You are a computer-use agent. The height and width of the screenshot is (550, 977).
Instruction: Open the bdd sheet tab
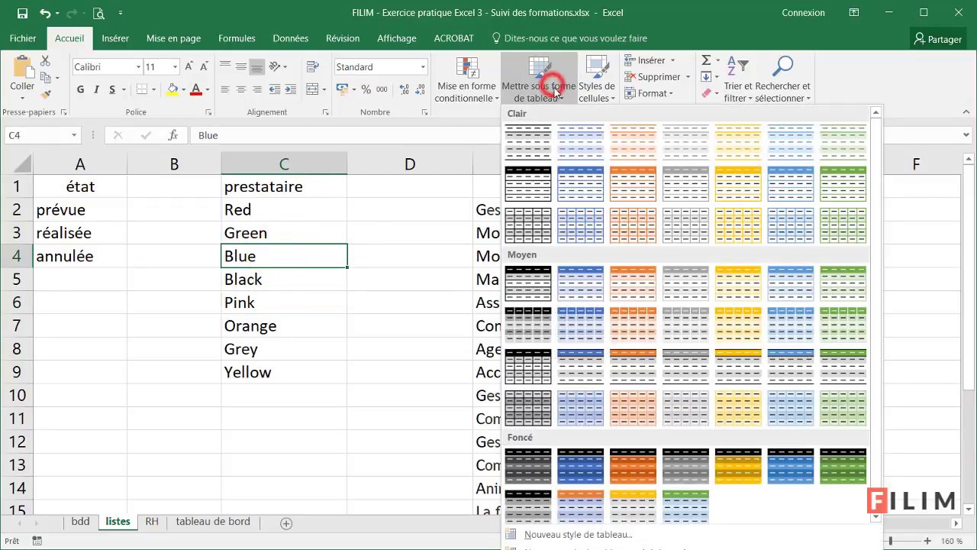pyautogui.click(x=80, y=522)
